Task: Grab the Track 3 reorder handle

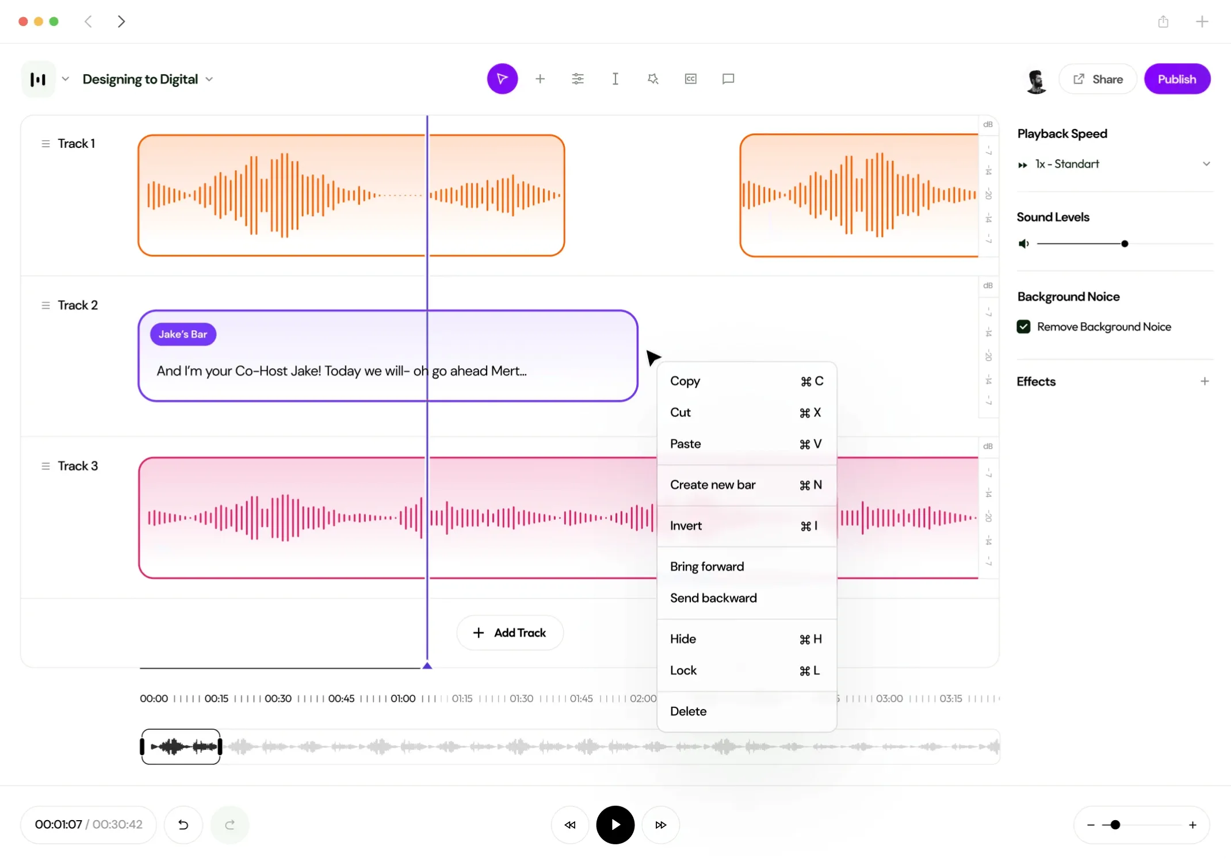Action: point(45,466)
